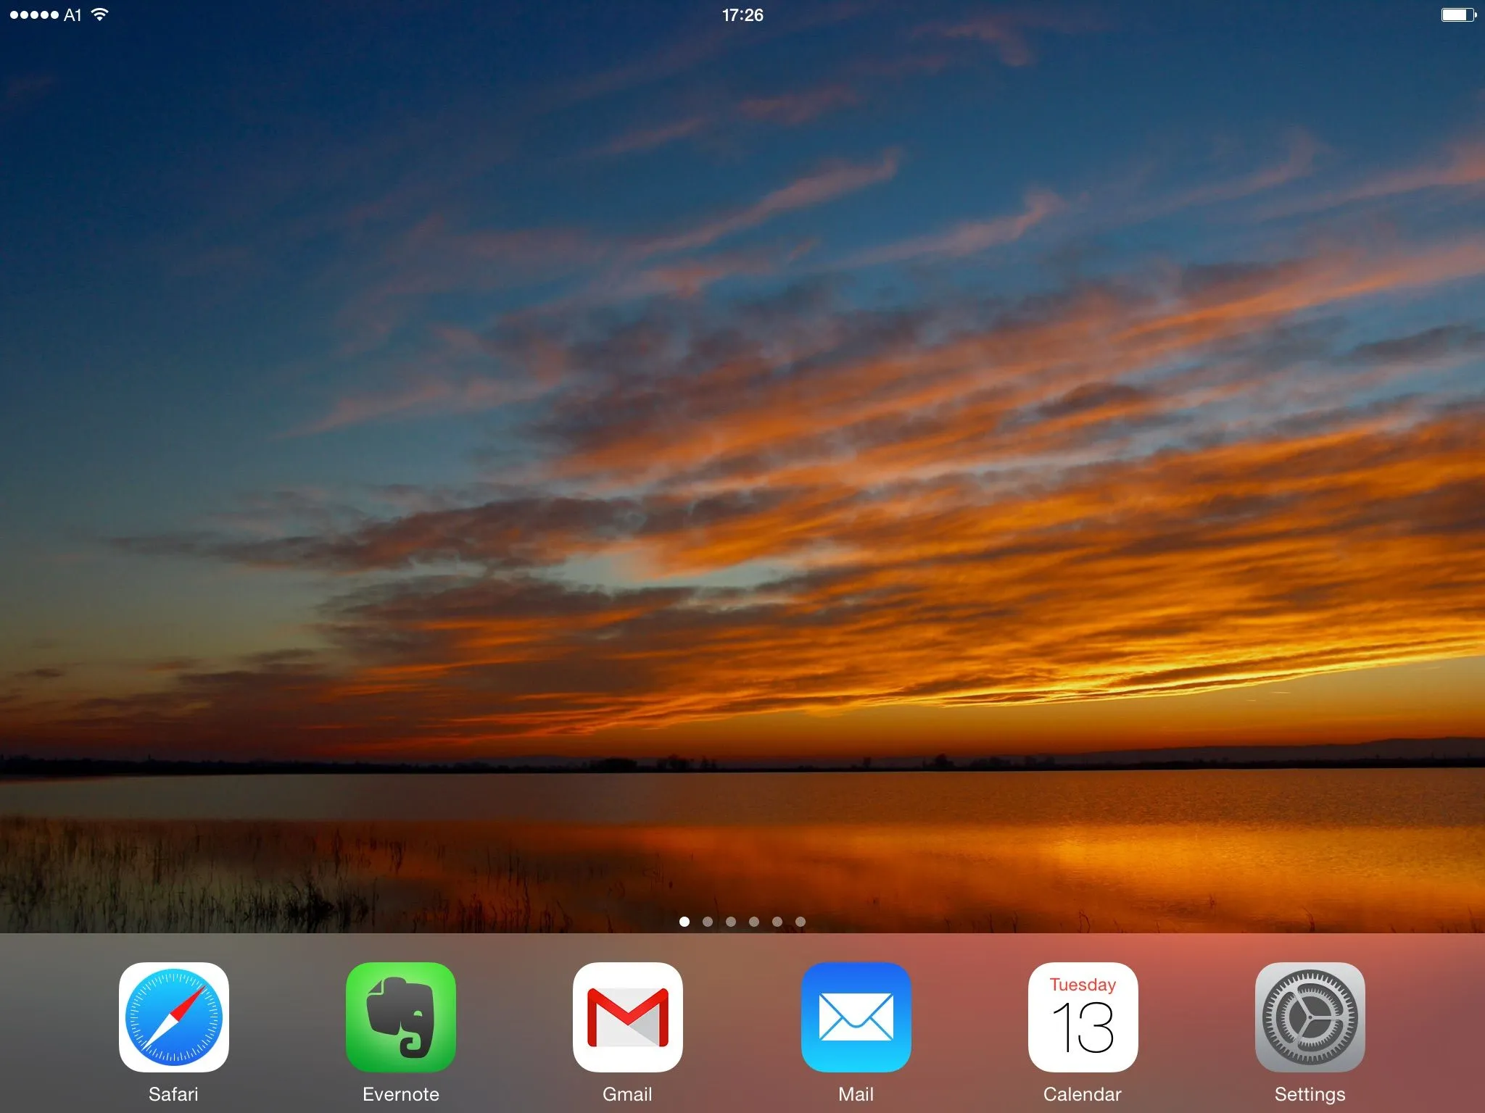1485x1113 pixels.
Task: Tap the 17:26 clock in status bar
Action: click(742, 14)
